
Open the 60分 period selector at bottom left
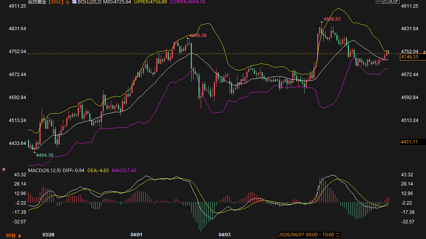pos(13,235)
